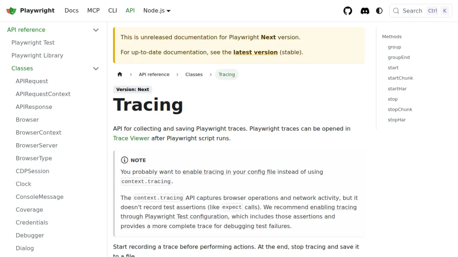Select BrowserContext in the sidebar
458x257 pixels.
[39, 132]
